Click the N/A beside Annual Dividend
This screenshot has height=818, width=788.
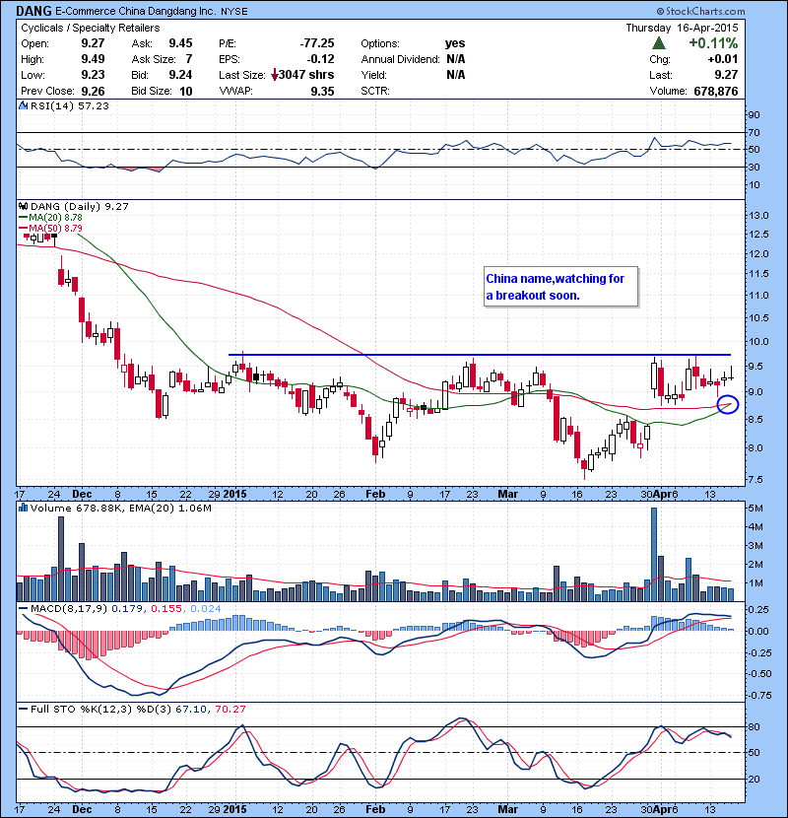456,59
